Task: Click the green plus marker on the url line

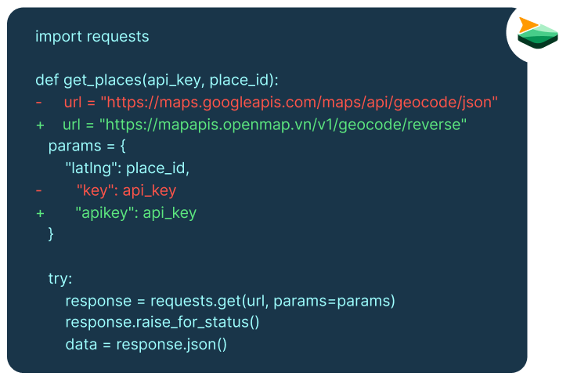Action: (40, 125)
